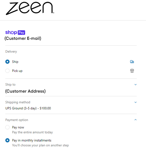This screenshot has height=151, width=146.
Task: Select the Ship radio button
Action: tap(7, 62)
